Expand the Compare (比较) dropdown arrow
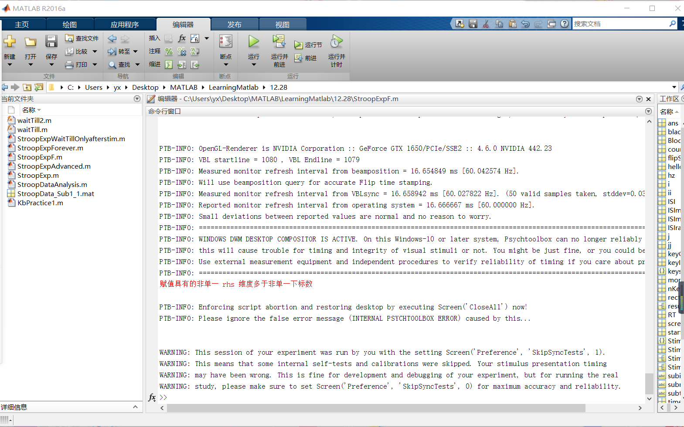 [x=95, y=51]
